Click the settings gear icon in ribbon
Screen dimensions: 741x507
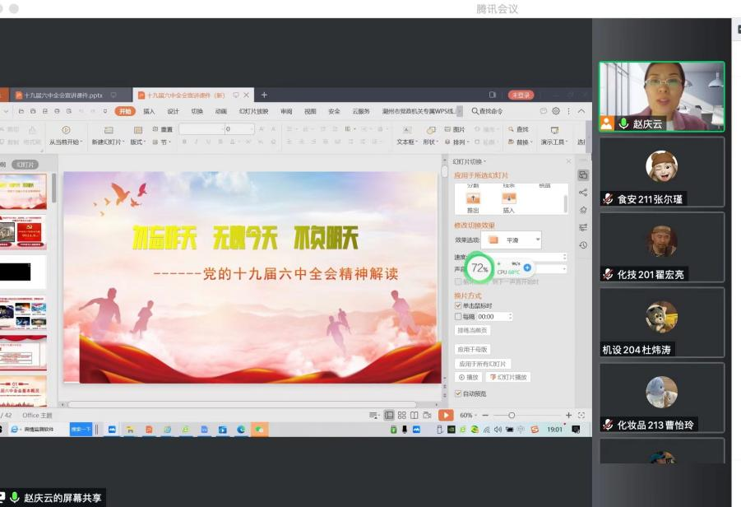coord(556,111)
